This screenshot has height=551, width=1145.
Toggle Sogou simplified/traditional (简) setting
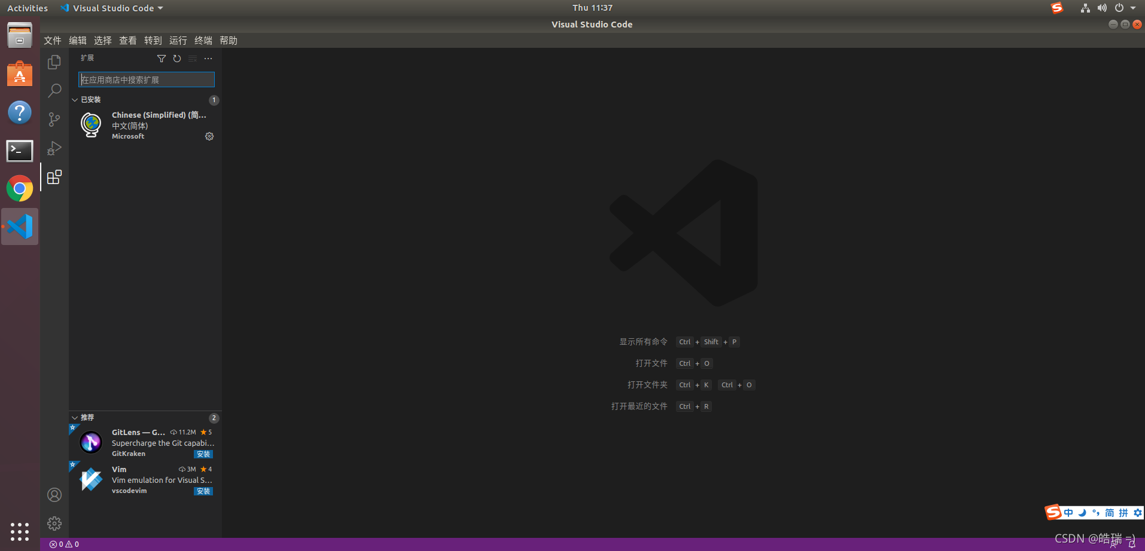coord(1110,513)
